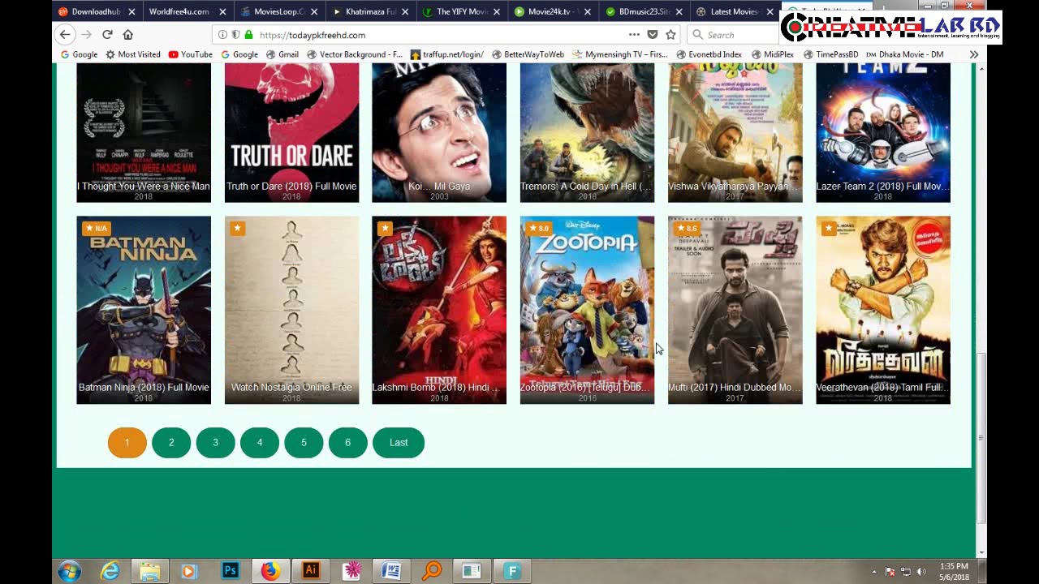
Task: Open the Veerathevan Tamil movie poster
Action: (883, 310)
